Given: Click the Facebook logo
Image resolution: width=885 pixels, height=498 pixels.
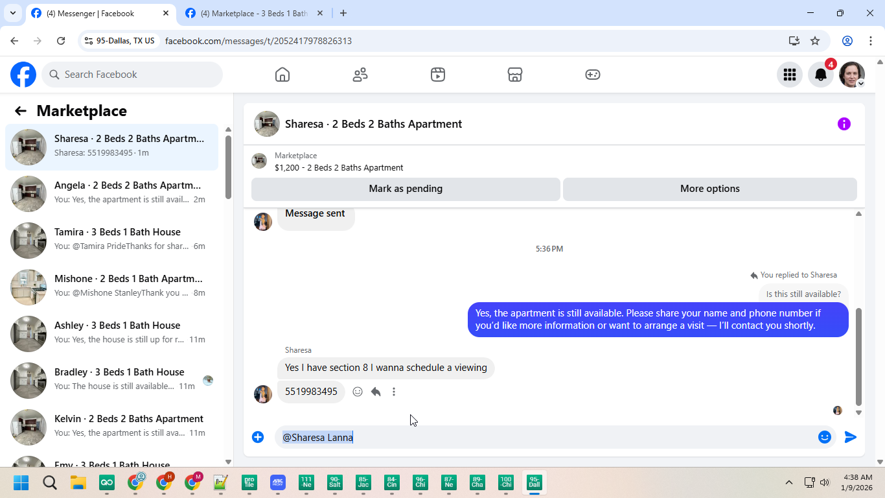Looking at the screenshot, I should click(23, 75).
